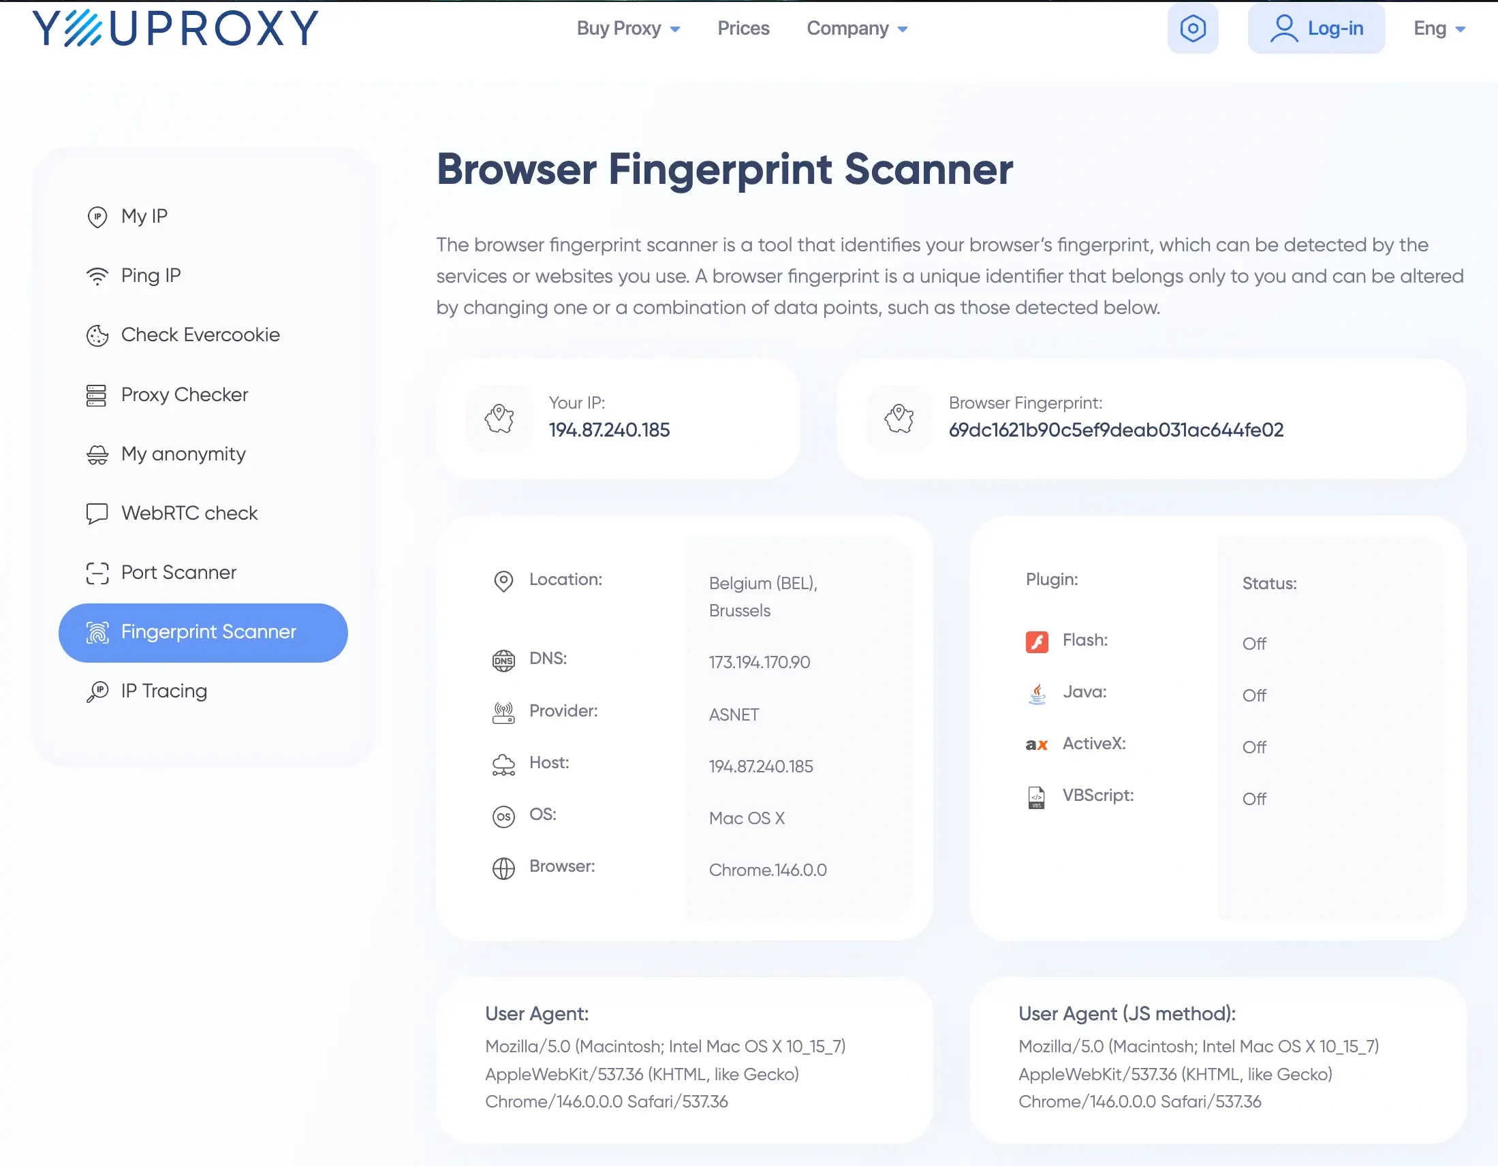1498x1166 pixels.
Task: Click the Your IP address value
Action: [609, 430]
